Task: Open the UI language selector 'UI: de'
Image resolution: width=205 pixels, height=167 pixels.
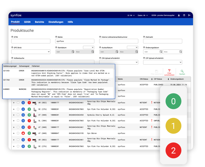Action: [130, 15]
